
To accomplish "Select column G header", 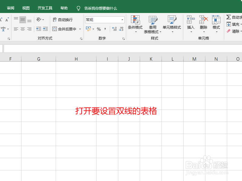I will point(39,59).
